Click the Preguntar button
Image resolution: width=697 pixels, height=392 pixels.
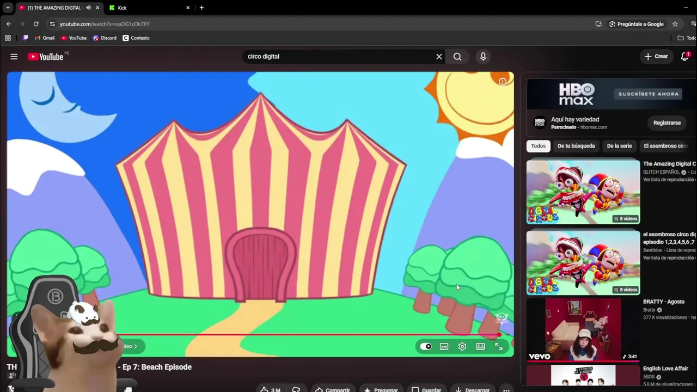click(381, 390)
